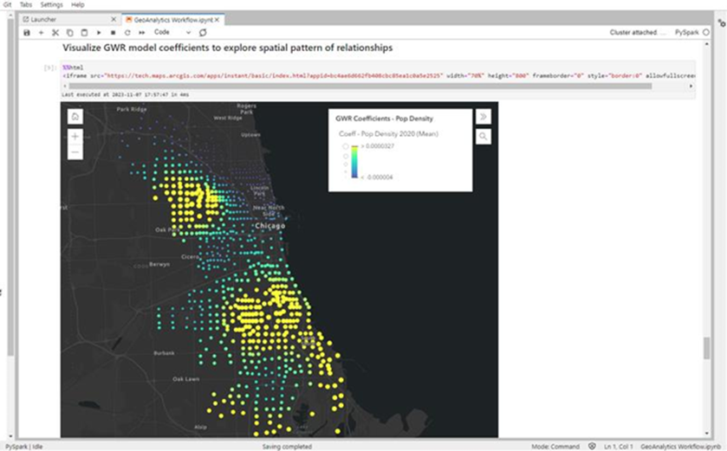Click the notebook vertical scrollbar thumb
Image resolution: width=727 pixels, height=451 pixels.
tap(706, 348)
